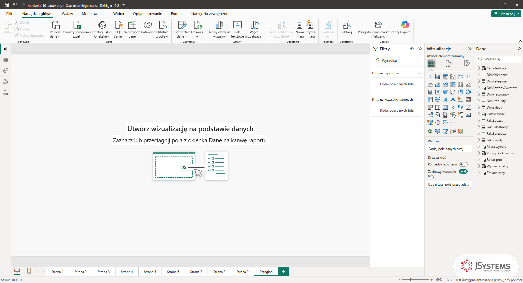Viewport: 523px width, 283px height.
Task: Click the update available status message
Action: (x=489, y=280)
